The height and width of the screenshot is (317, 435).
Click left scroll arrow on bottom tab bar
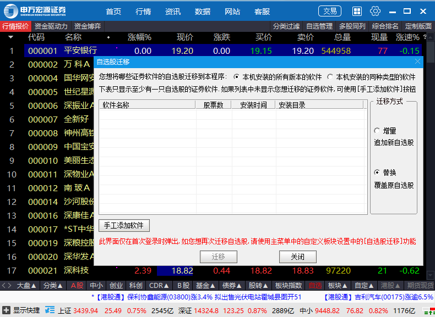[4, 286]
